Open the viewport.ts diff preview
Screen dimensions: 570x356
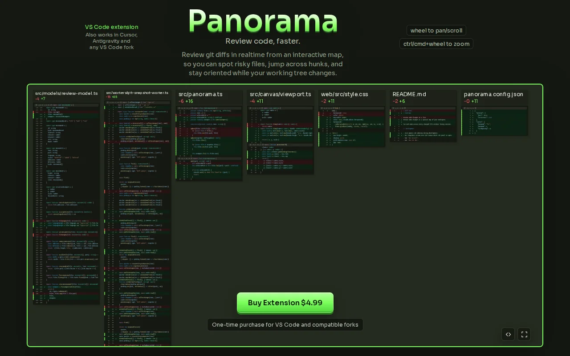pos(281,140)
